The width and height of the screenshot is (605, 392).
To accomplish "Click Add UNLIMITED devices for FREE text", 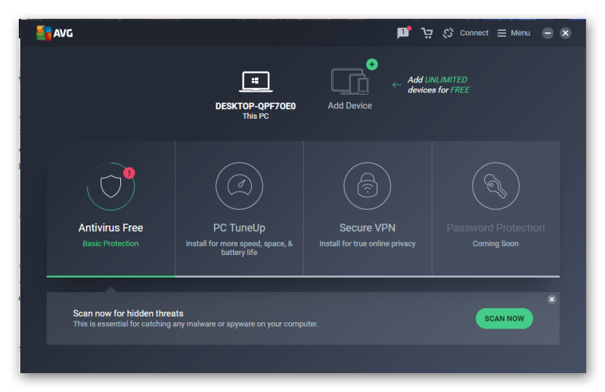I will (439, 85).
